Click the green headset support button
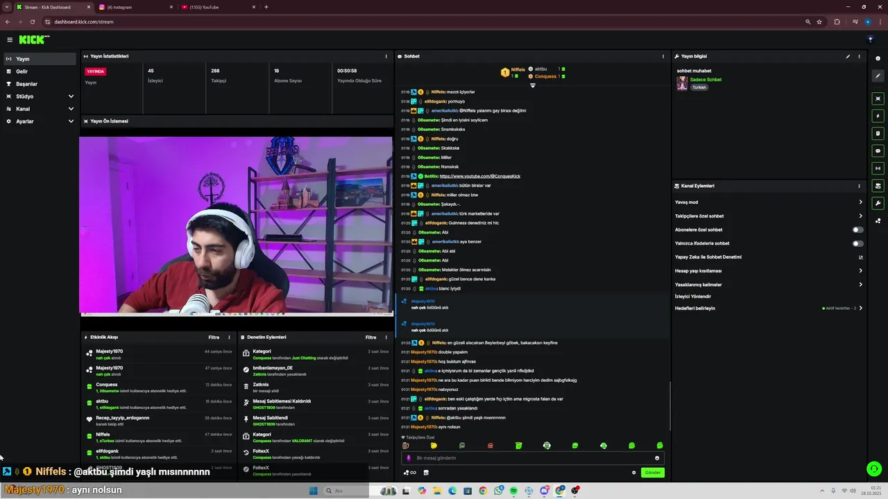 tap(874, 469)
